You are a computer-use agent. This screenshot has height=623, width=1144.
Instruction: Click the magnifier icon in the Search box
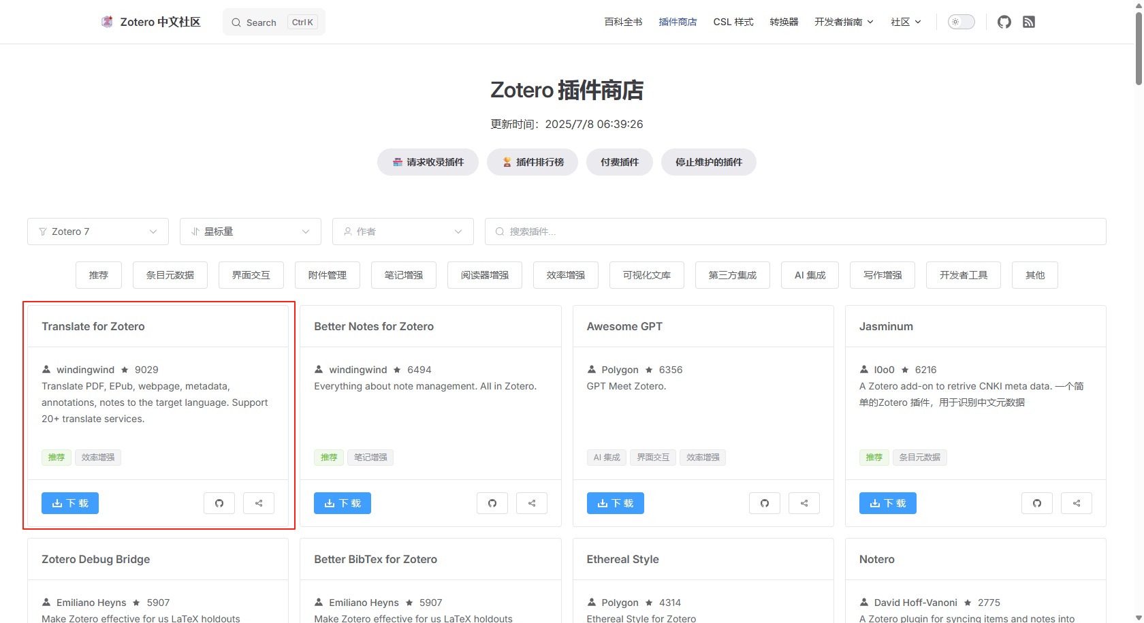click(x=236, y=22)
